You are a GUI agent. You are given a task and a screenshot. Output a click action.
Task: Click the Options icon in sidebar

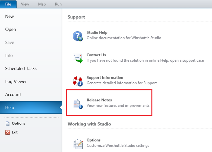[7, 123]
